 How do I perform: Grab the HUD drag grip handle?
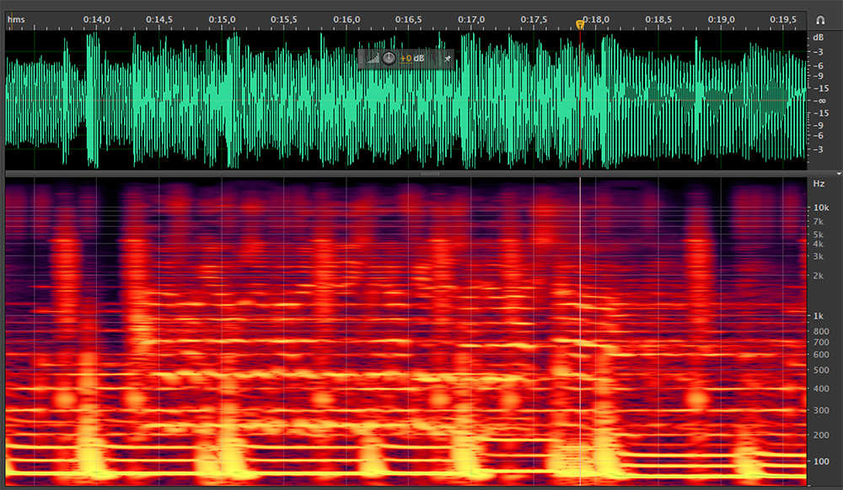(362, 58)
